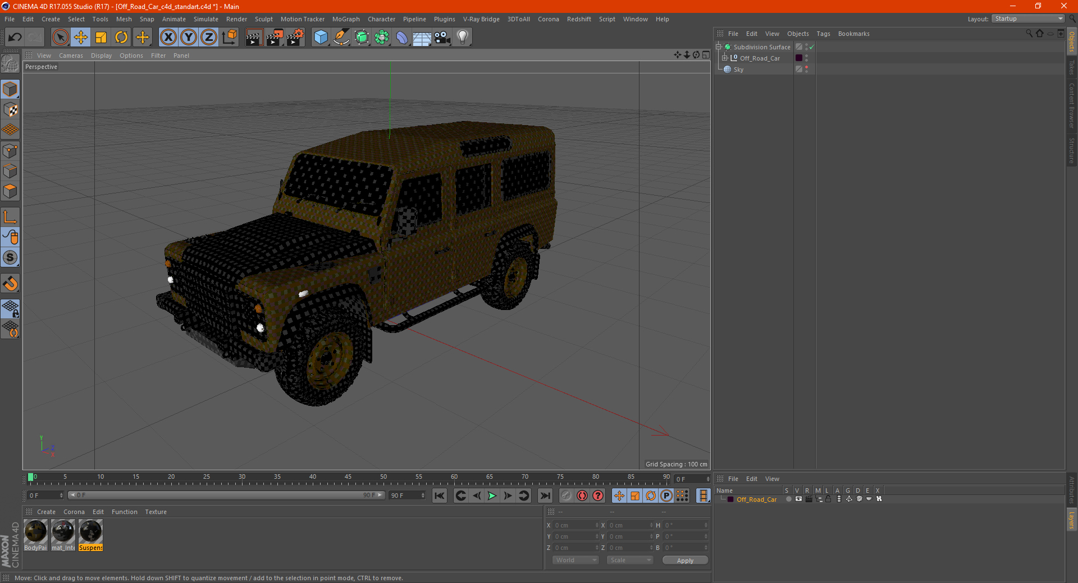Click Off_Road_Car layer color swatch
The height and width of the screenshot is (583, 1078).
pos(799,58)
